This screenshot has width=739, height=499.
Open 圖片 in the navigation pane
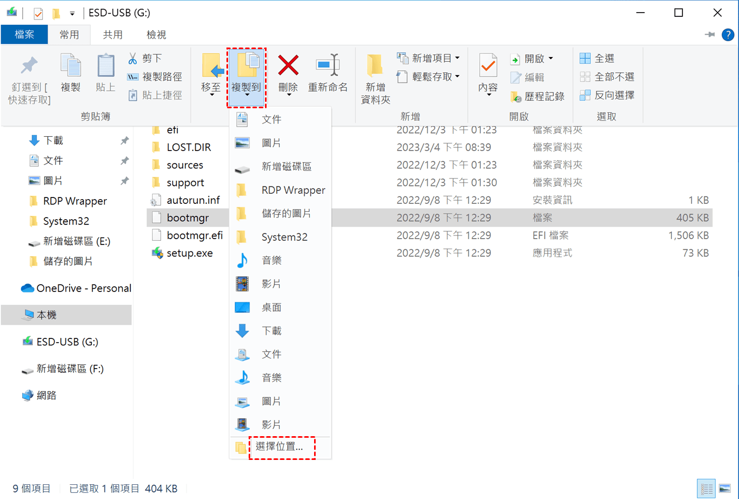pos(46,181)
